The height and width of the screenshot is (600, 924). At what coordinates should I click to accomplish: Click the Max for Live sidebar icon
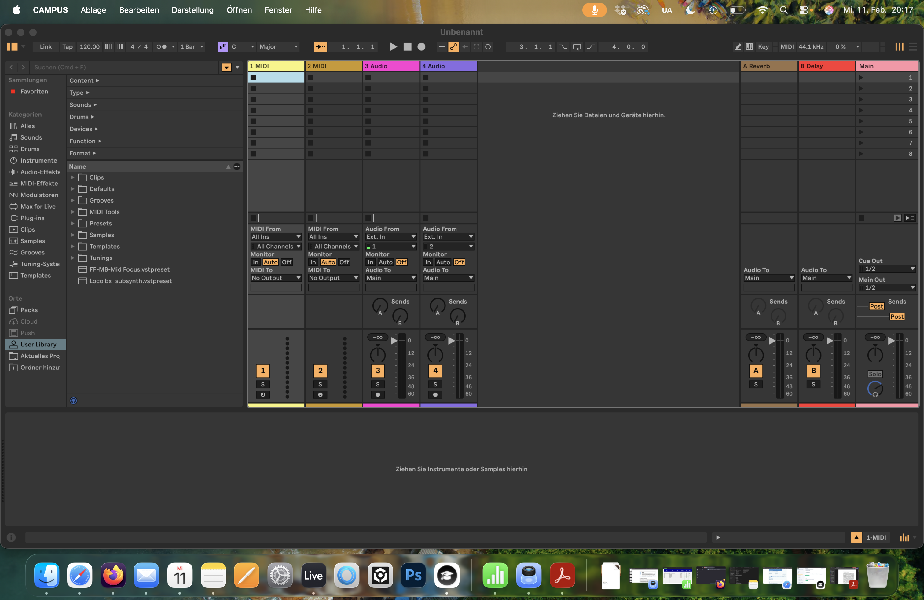click(x=13, y=207)
